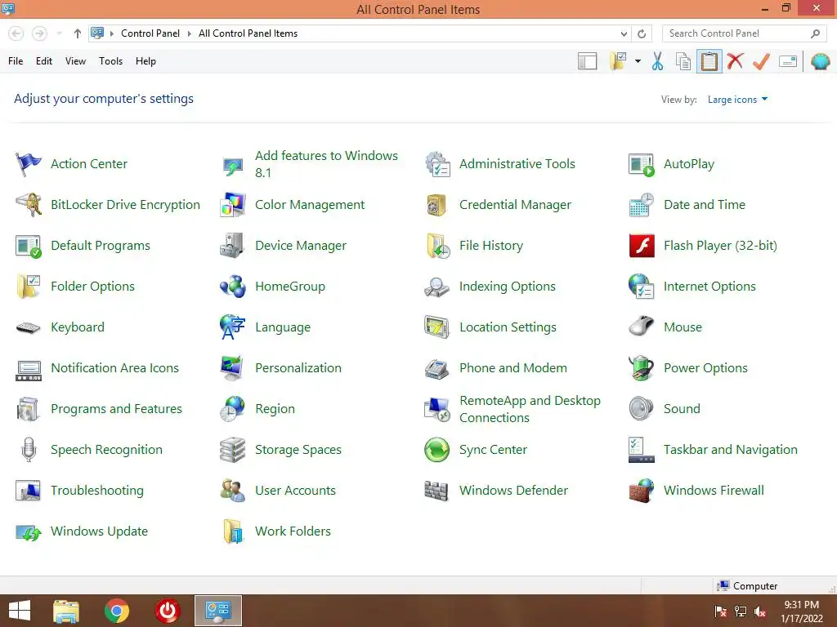Image resolution: width=837 pixels, height=627 pixels.
Task: Open the File menu
Action: point(16,61)
